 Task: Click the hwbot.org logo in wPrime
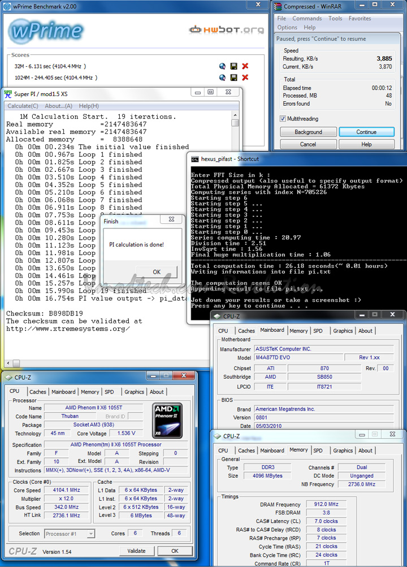226,29
